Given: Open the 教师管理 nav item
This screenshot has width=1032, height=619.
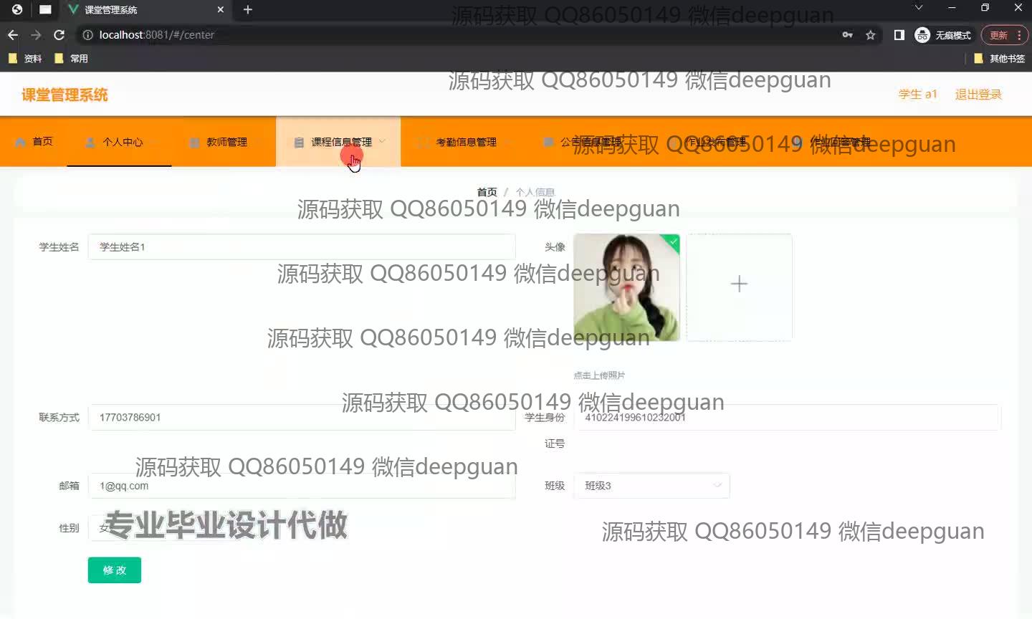Looking at the screenshot, I should click(226, 142).
